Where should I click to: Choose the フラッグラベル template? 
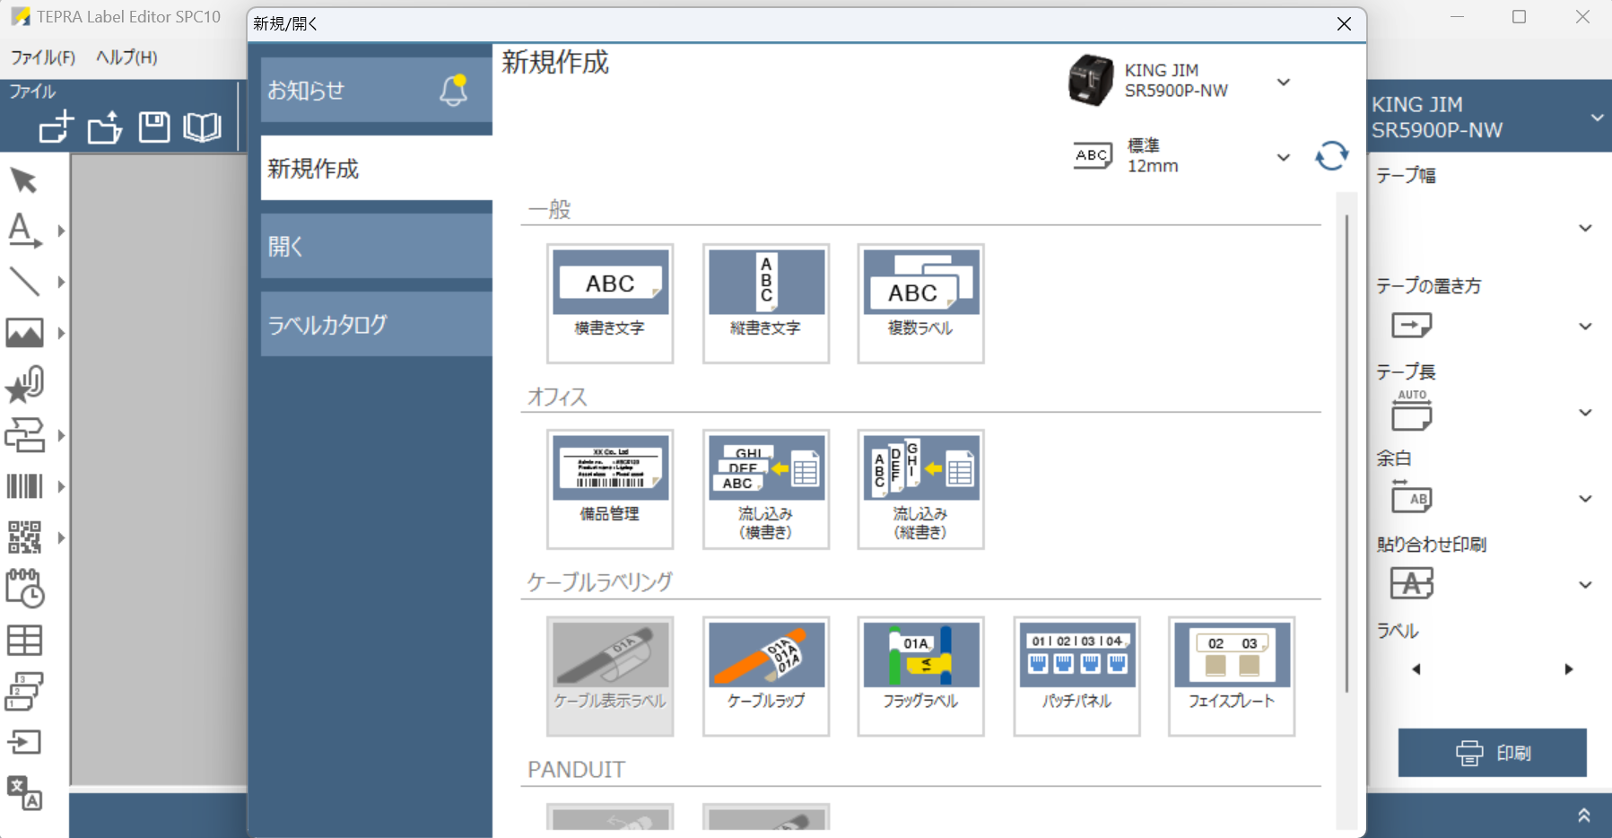tap(920, 676)
